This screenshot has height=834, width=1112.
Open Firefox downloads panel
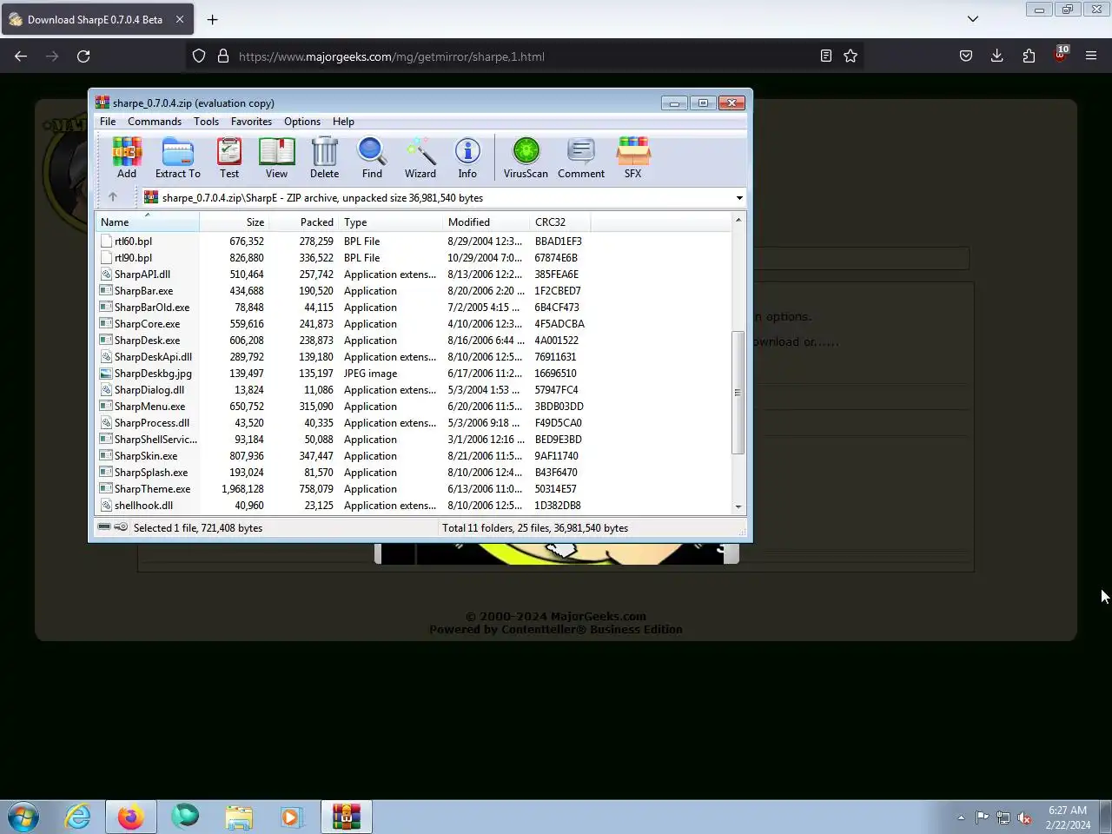[x=997, y=56]
